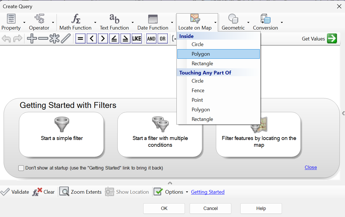345x217 pixels.
Task: Expand the Geometric dropdown arrow
Action: [248, 22]
